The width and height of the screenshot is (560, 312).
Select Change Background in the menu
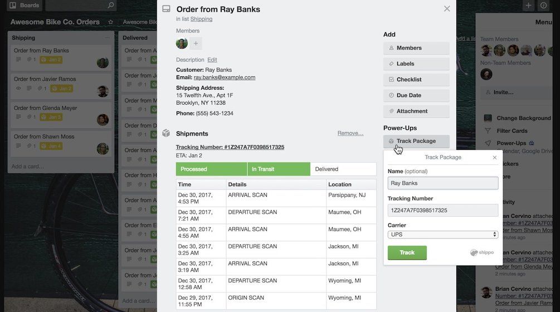tap(523, 118)
